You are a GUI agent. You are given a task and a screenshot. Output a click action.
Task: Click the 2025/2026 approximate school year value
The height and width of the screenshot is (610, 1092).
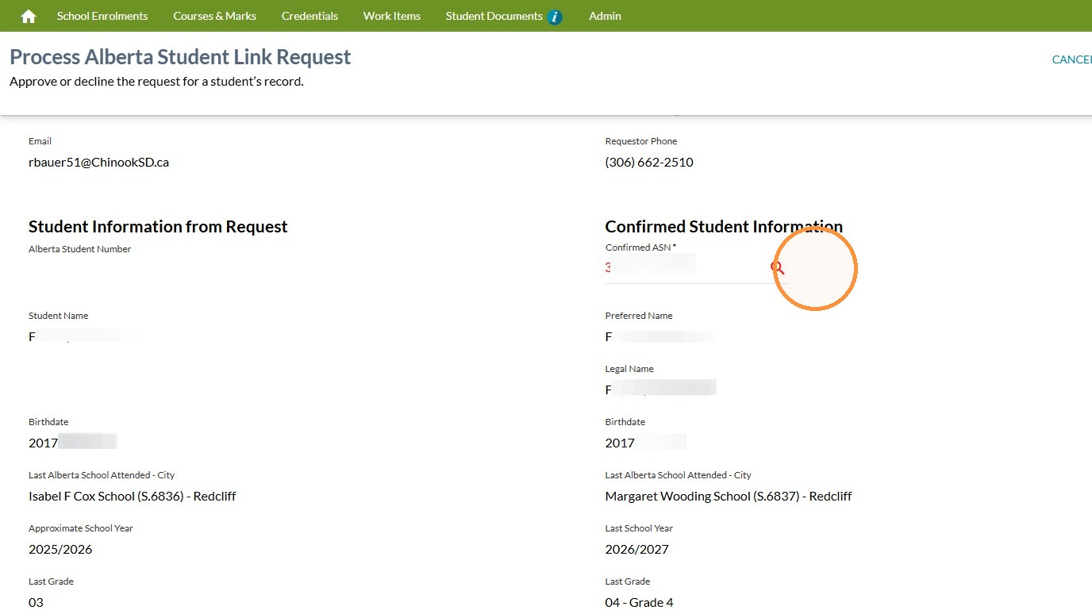point(60,549)
